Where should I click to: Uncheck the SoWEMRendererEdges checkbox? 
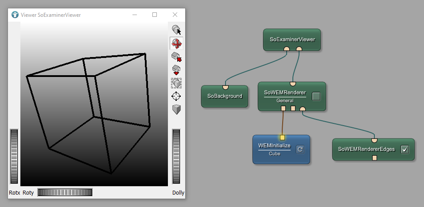pos(404,149)
